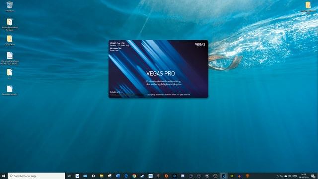Viewport: 318px width, 179px height.
Task: Click the 'Skriv her for at søge' search box
Action: [36, 176]
